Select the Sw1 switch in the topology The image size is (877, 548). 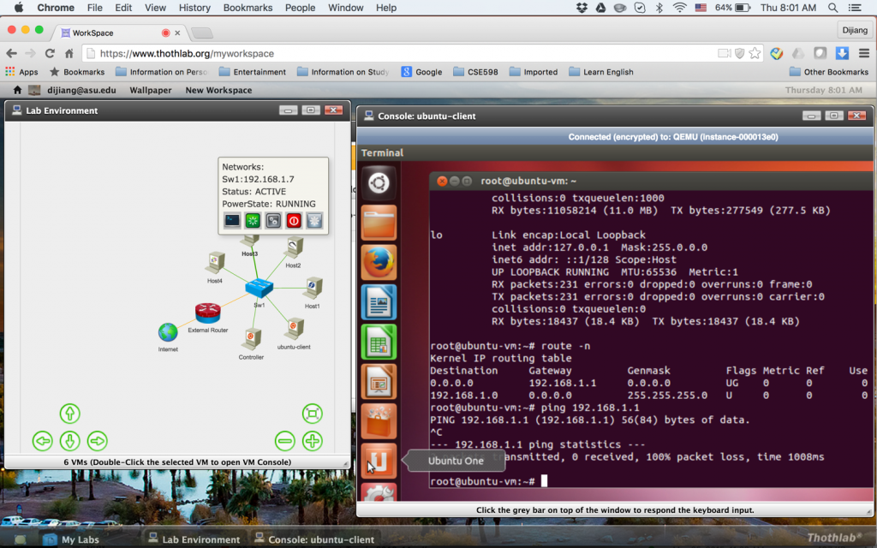pyautogui.click(x=259, y=289)
